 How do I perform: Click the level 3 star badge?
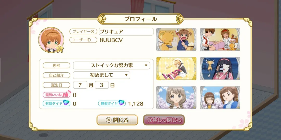tap(60, 49)
